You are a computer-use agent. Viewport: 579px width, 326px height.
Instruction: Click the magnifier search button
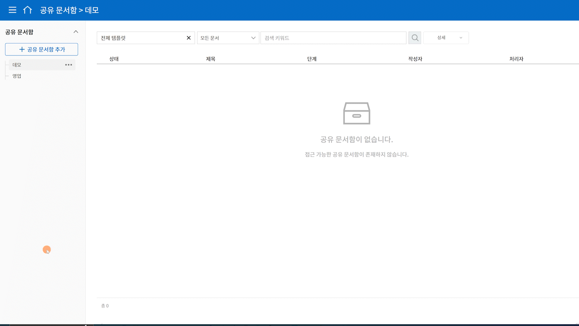pyautogui.click(x=415, y=38)
